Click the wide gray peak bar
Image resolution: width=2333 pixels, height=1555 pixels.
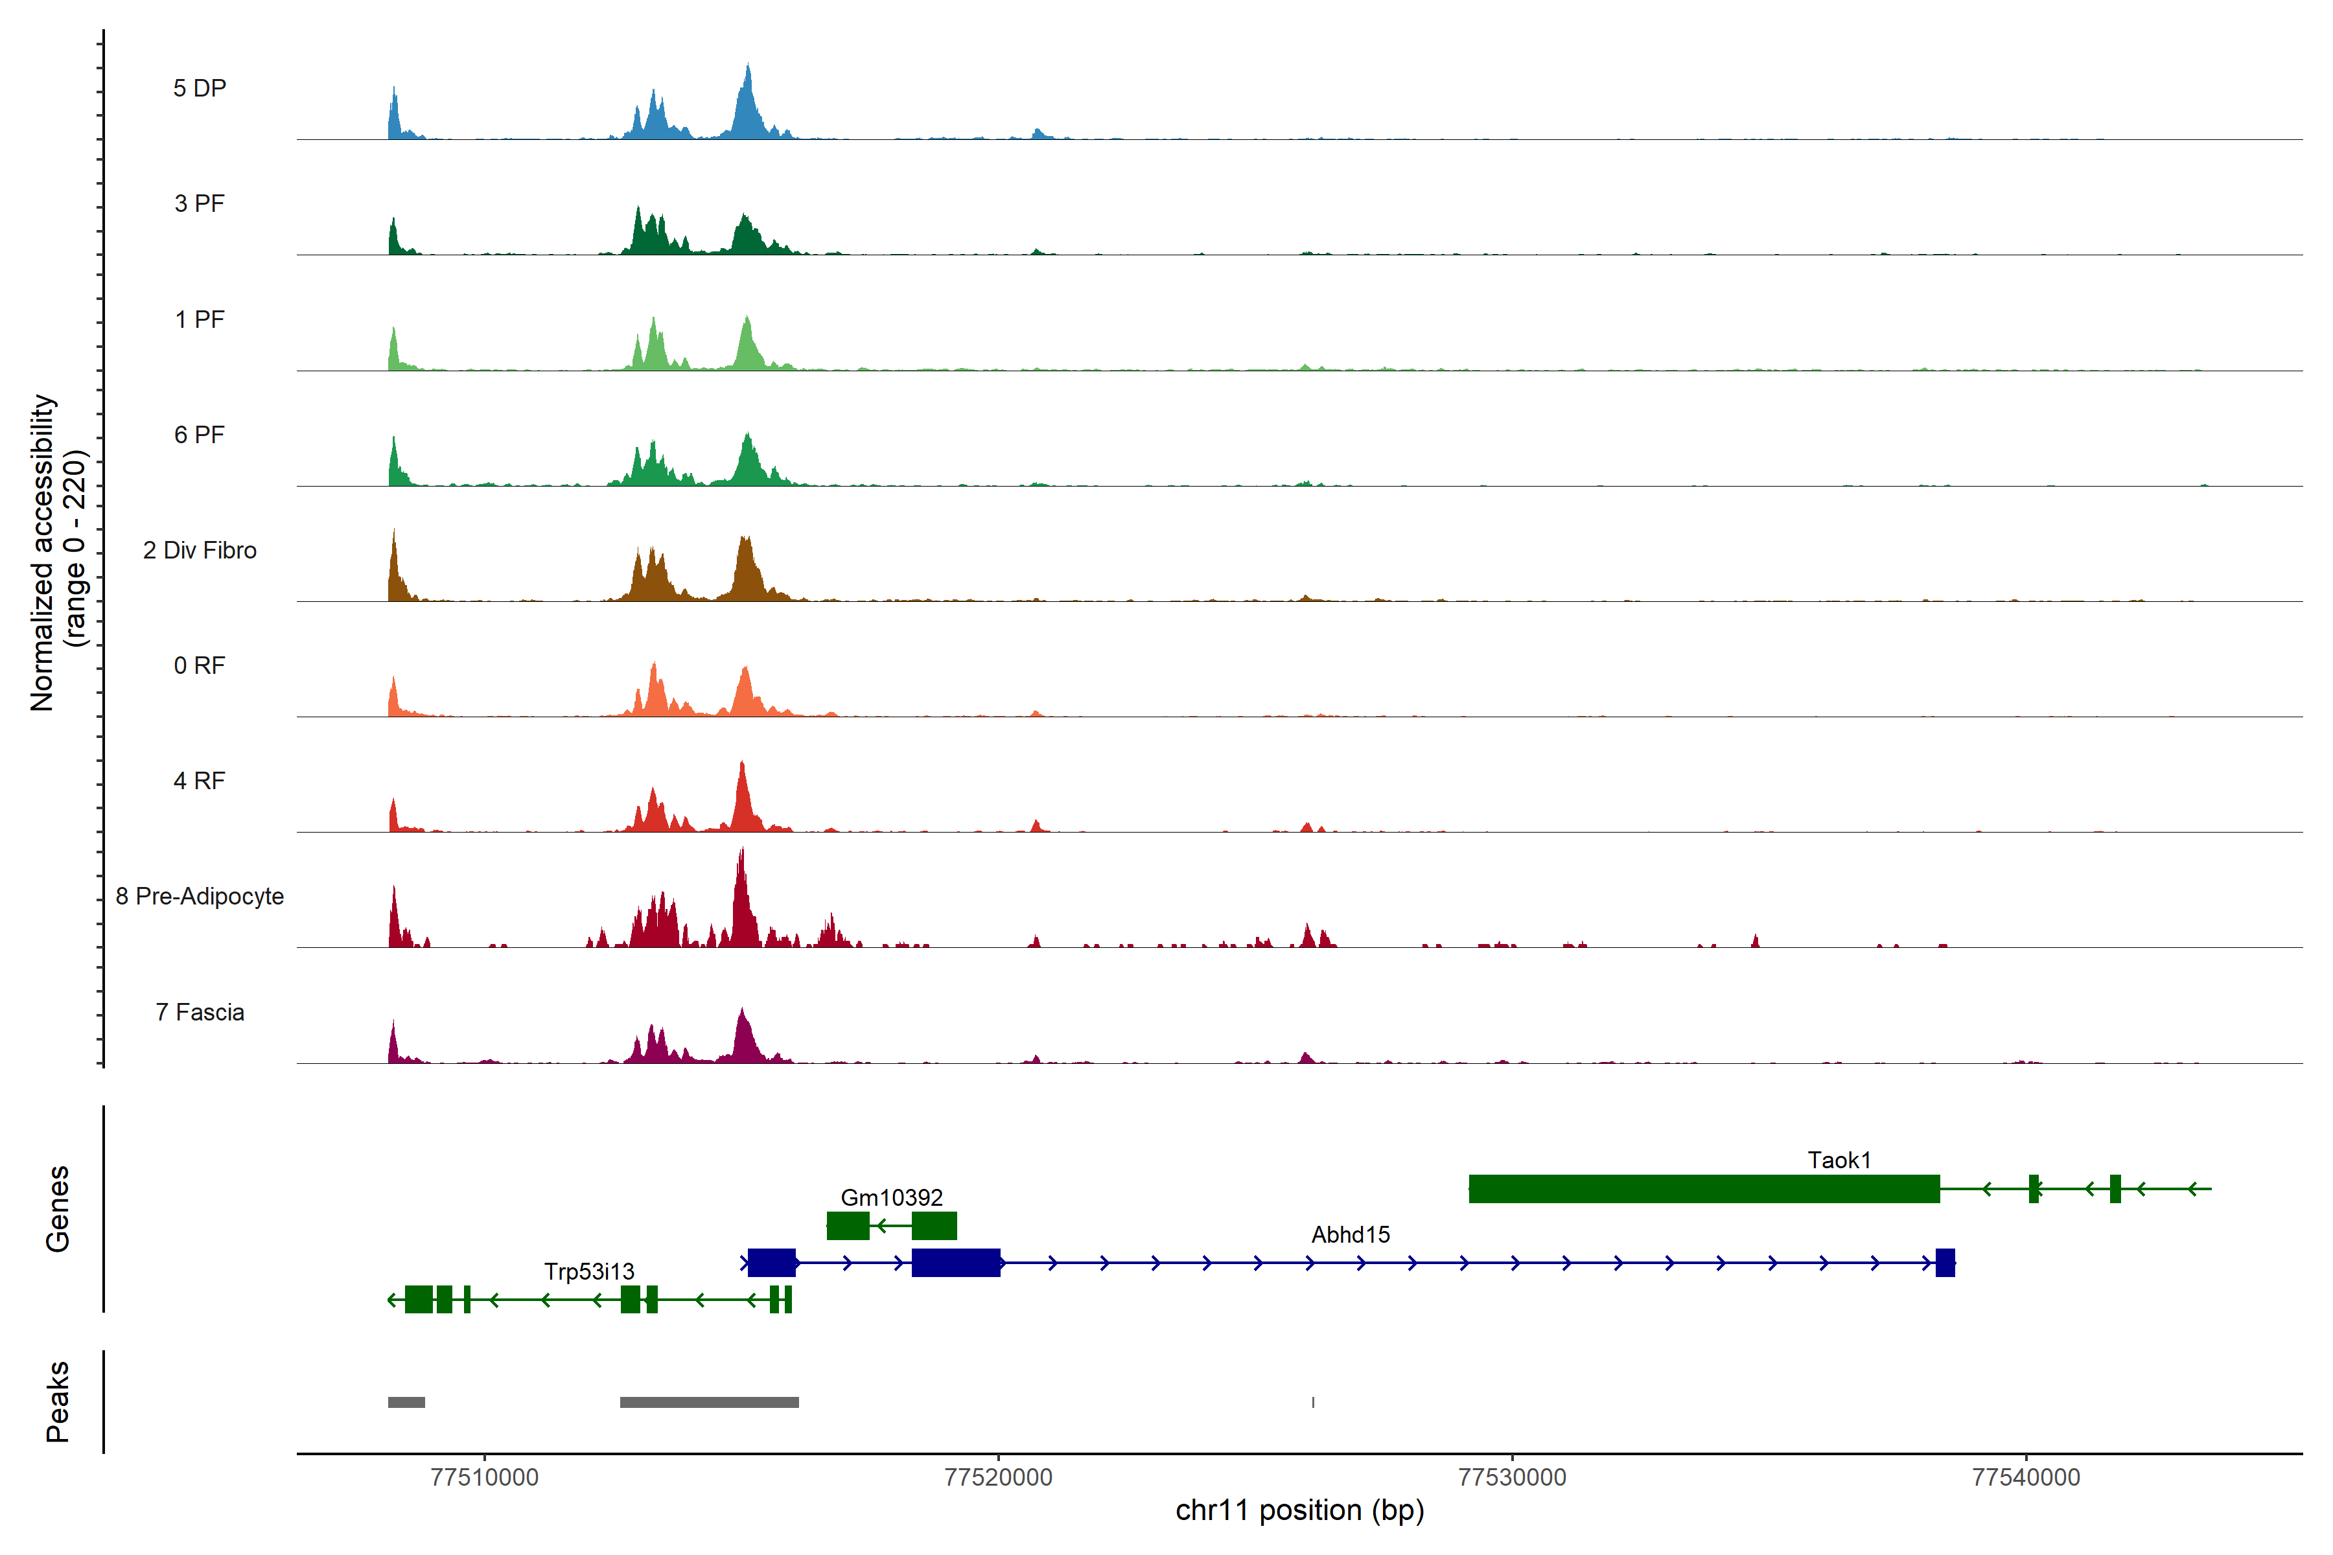pyautogui.click(x=709, y=1402)
